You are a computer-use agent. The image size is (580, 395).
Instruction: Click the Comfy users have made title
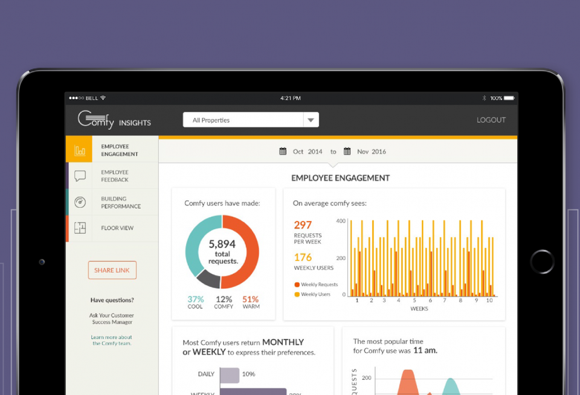point(222,203)
